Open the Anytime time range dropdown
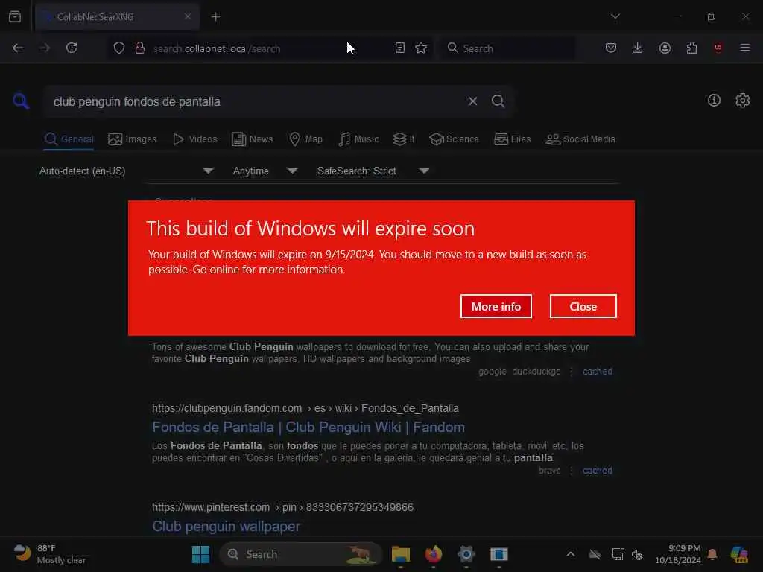Screen dimensions: 763x572 click(265, 171)
